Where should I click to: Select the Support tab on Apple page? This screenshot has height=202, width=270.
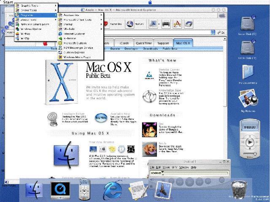163,43
